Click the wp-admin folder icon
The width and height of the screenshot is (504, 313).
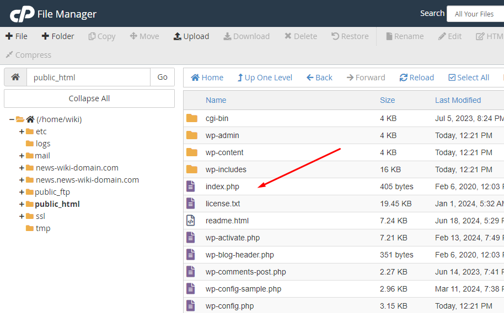(192, 135)
